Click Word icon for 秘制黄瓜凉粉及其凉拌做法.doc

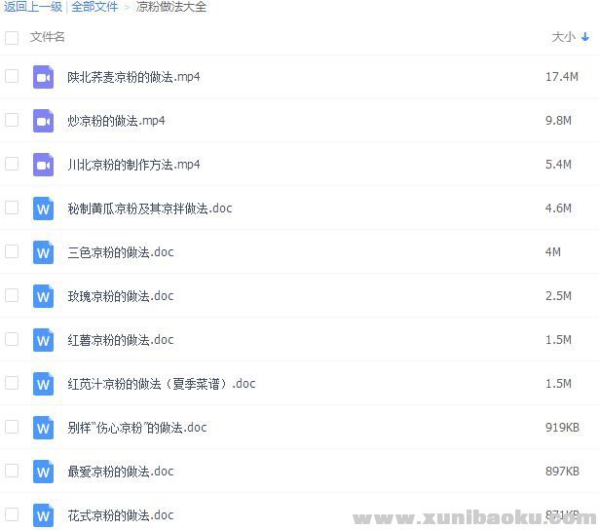click(43, 208)
